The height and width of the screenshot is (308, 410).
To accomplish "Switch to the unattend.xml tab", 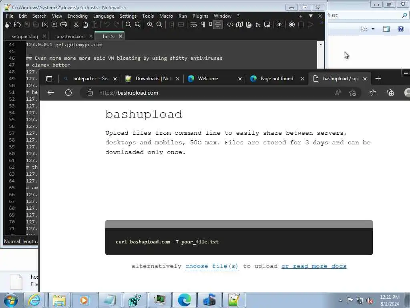I will (70, 36).
